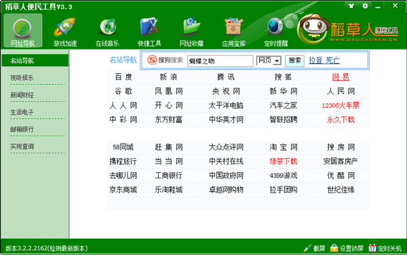Open the 搜狐 link
This screenshot has height=255, width=407.
(x=283, y=77)
